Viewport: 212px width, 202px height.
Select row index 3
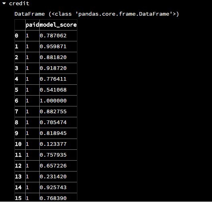16,68
